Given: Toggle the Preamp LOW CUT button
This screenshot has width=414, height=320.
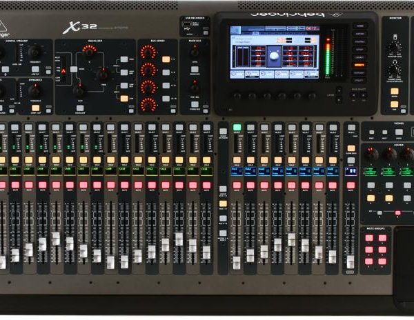Looking at the screenshot, I should pyautogui.click(x=35, y=70).
